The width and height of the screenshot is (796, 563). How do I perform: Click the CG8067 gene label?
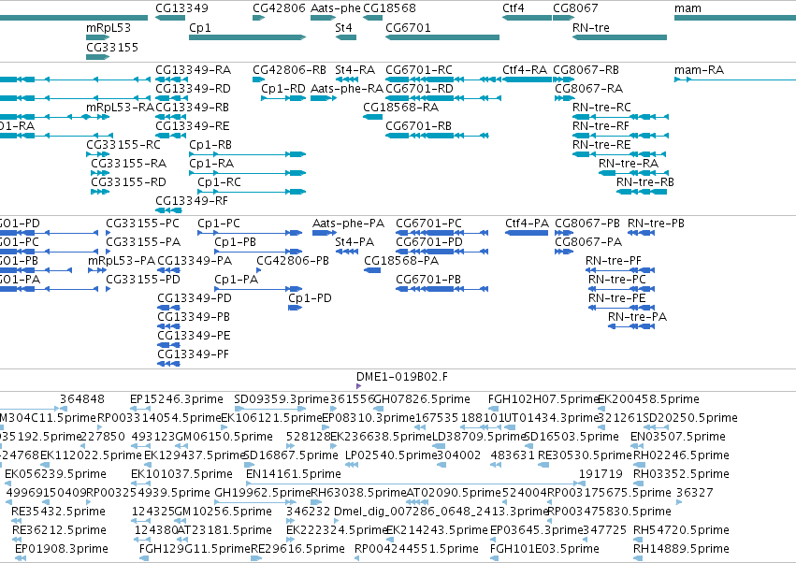click(x=575, y=8)
